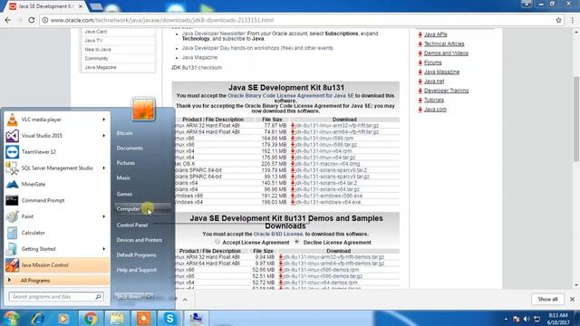Open Default Programs entry

tap(136, 255)
